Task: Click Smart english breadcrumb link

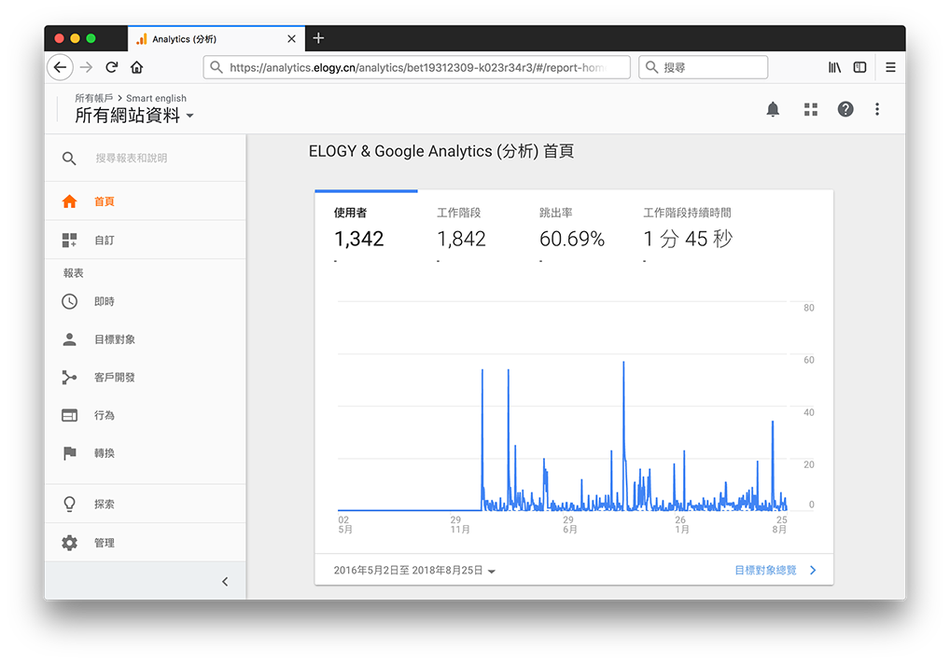Action: (x=157, y=98)
